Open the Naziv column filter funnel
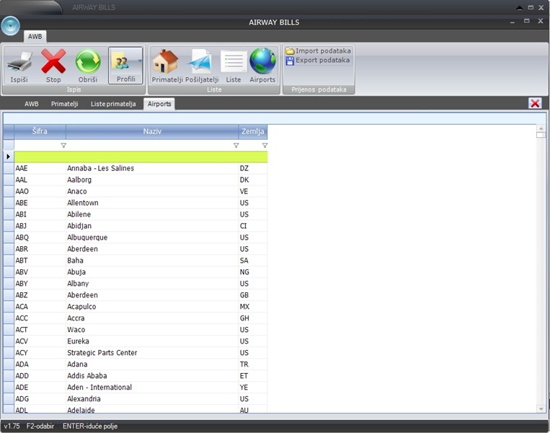The image size is (550, 433). coord(236,145)
